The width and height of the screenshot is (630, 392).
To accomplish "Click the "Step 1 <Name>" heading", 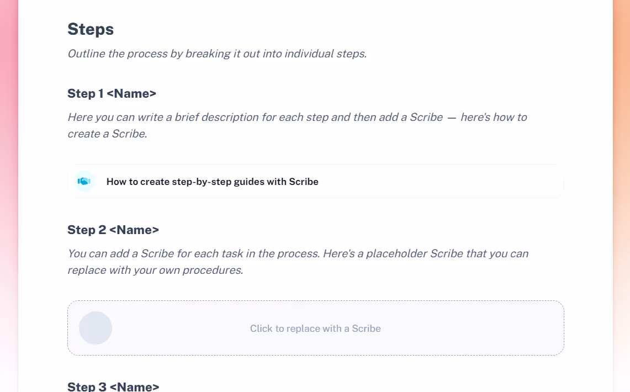I will [112, 93].
